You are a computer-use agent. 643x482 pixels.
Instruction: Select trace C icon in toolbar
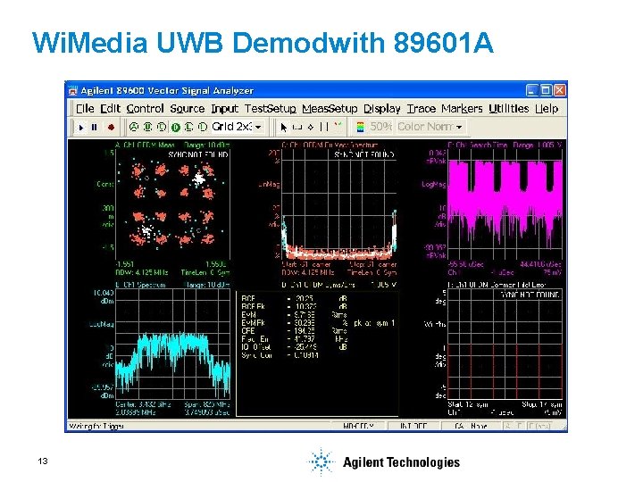(162, 127)
